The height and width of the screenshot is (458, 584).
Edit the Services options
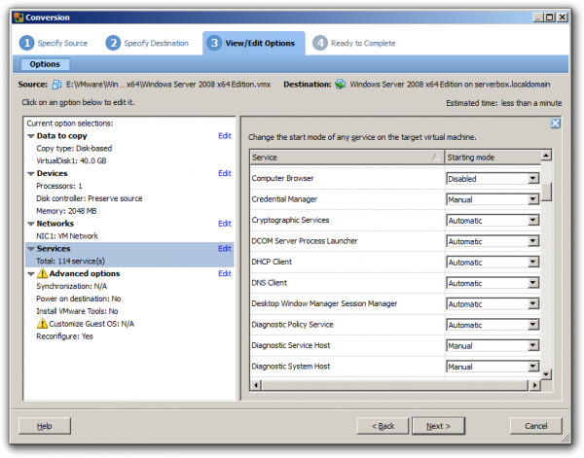[225, 249]
